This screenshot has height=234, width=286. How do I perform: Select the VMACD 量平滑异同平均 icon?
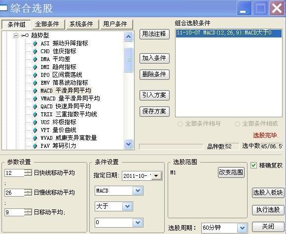tap(35, 99)
